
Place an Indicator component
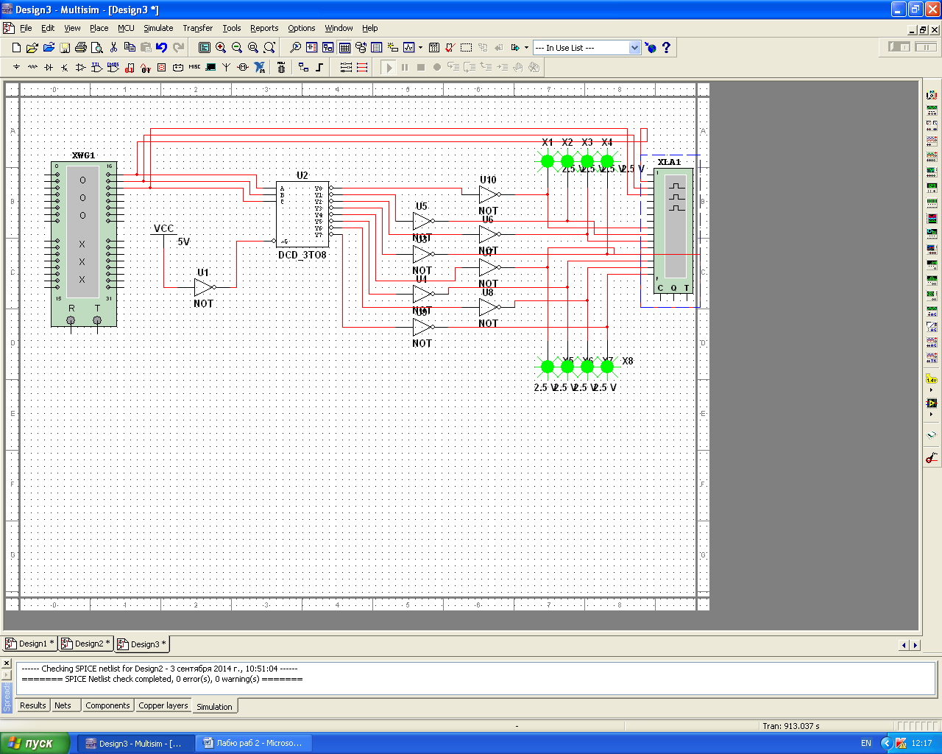click(x=162, y=67)
